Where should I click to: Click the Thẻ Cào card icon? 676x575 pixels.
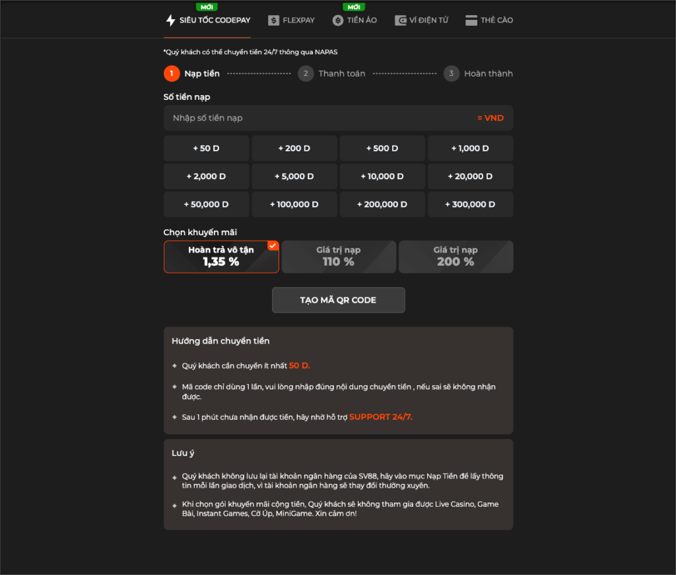point(471,20)
